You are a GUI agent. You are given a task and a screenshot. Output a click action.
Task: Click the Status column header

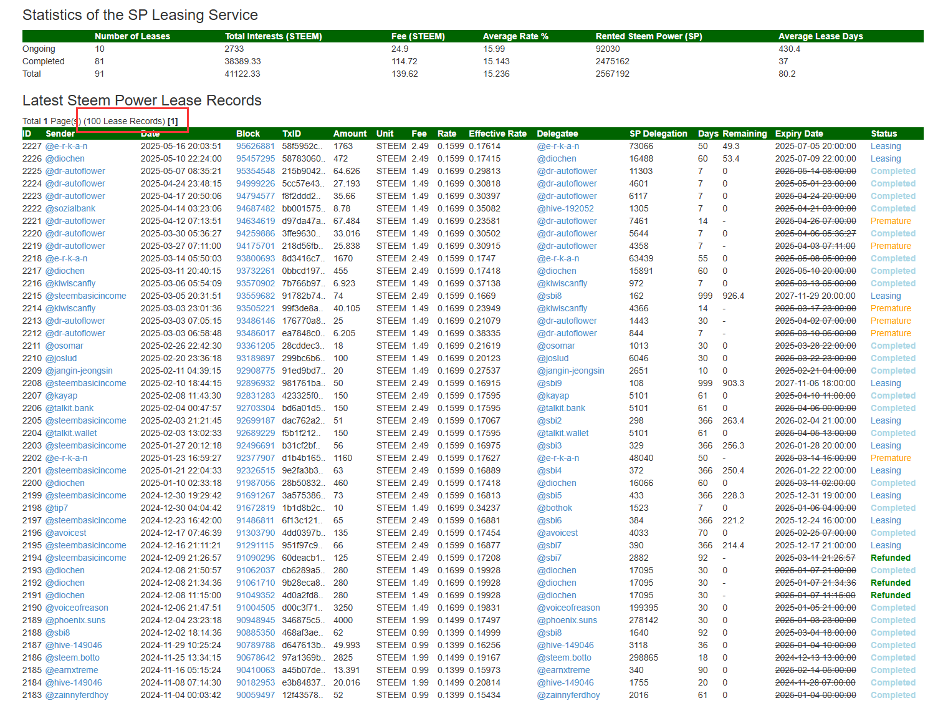884,133
